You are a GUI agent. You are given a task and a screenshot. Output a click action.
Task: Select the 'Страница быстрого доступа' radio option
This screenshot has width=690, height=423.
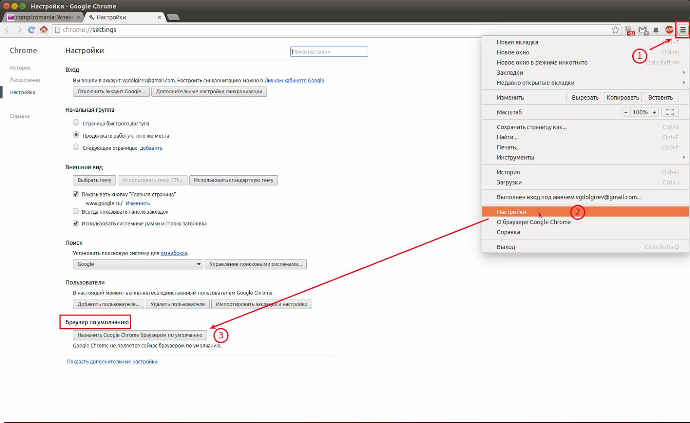[x=76, y=123]
